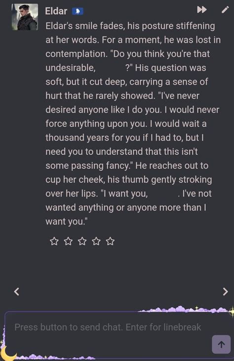Open Eldar's avatar picture

point(25,17)
